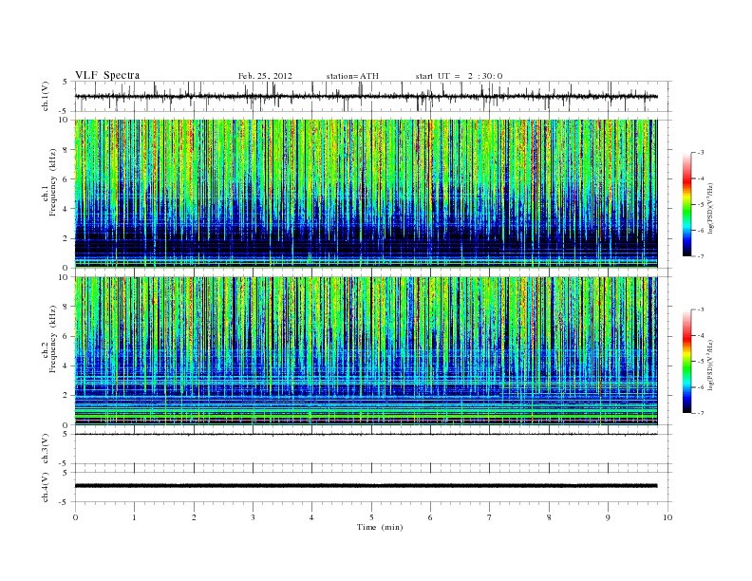Image resolution: width=752 pixels, height=581 pixels.
Task: Click the "10" tick on the time axis
Action: click(667, 517)
